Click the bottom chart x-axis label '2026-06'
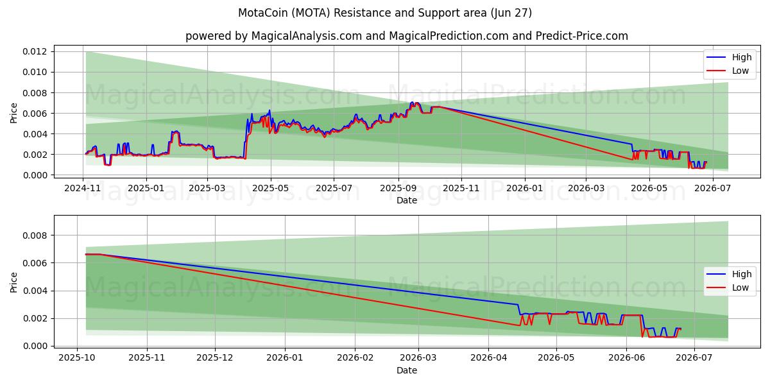770x385 pixels. (x=626, y=358)
